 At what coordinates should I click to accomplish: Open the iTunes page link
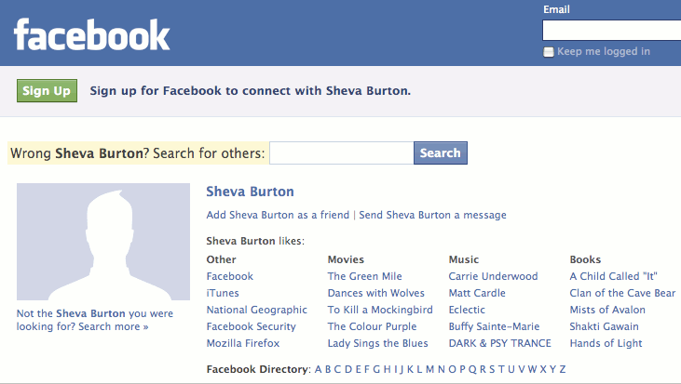tap(223, 293)
